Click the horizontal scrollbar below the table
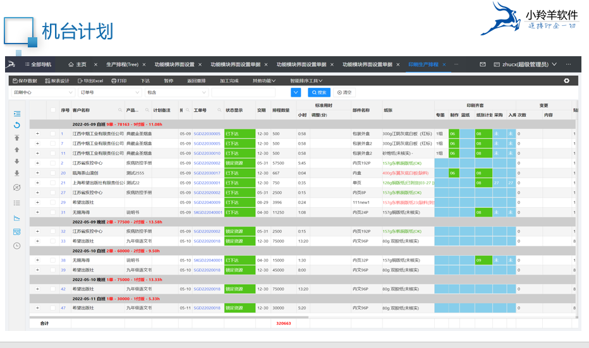This screenshot has height=348, width=589. coord(169,317)
